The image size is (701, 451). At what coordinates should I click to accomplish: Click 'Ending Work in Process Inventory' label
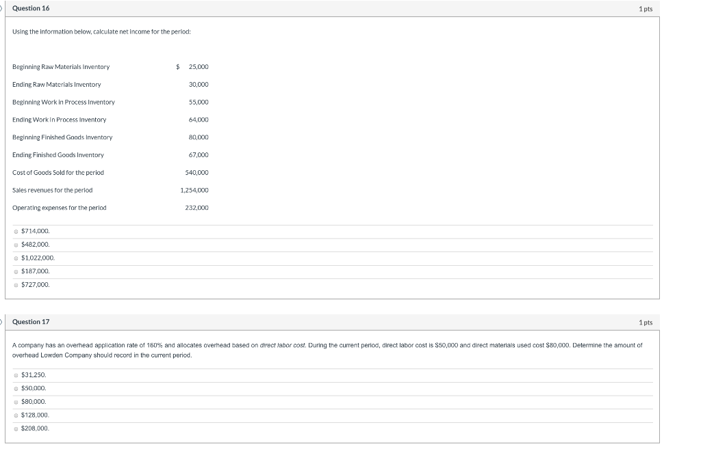pos(60,120)
